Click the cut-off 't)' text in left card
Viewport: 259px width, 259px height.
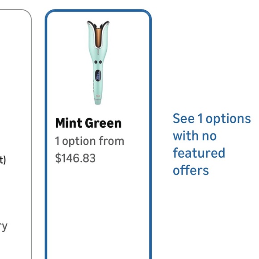tap(3, 160)
